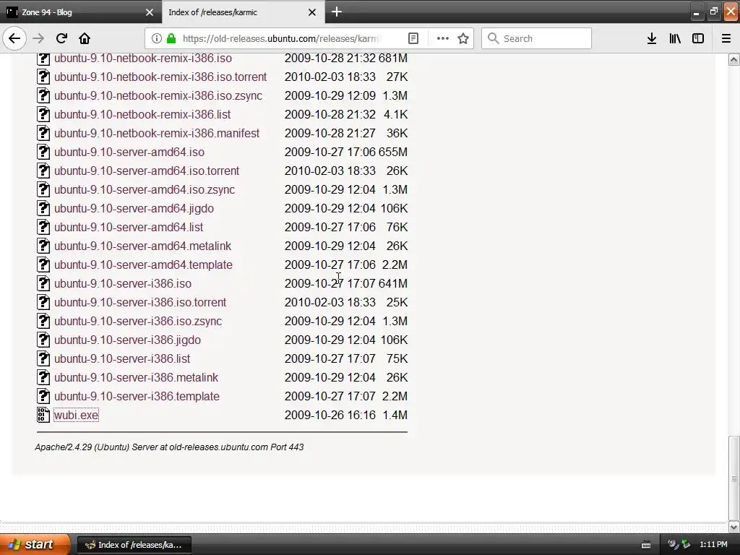Open ubuntu-9.10-netbook-remix-i386.manifest link
This screenshot has width=740, height=555.
tap(157, 133)
